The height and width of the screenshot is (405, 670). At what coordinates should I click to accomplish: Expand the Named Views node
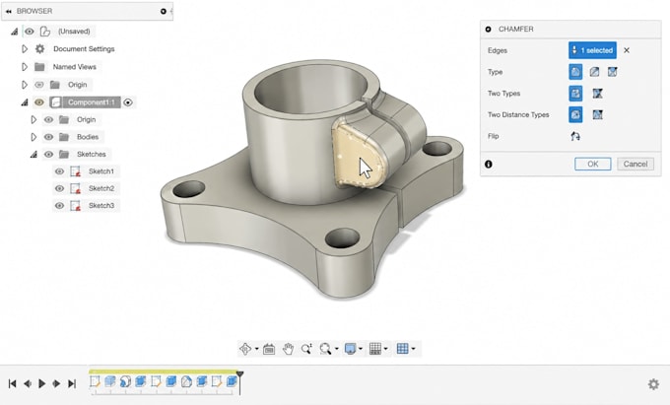pyautogui.click(x=25, y=67)
